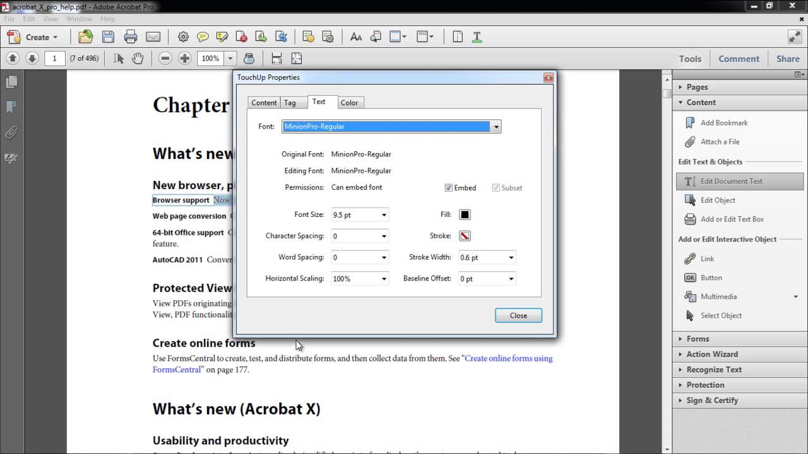This screenshot has height=454, width=808.
Task: Go to next page arrow
Action: [x=32, y=58]
